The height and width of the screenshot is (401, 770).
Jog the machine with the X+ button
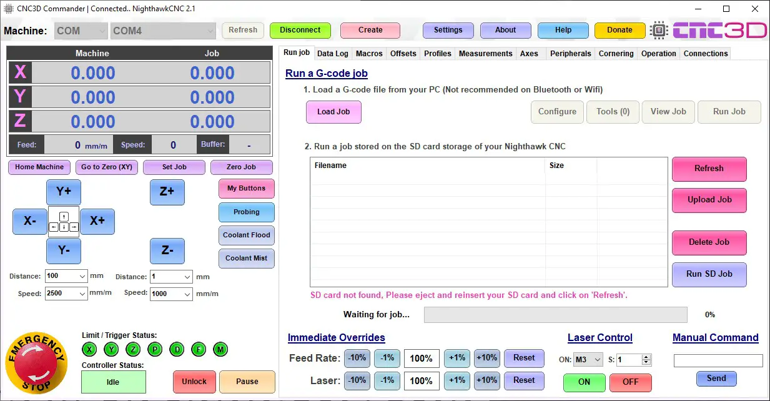(x=97, y=222)
